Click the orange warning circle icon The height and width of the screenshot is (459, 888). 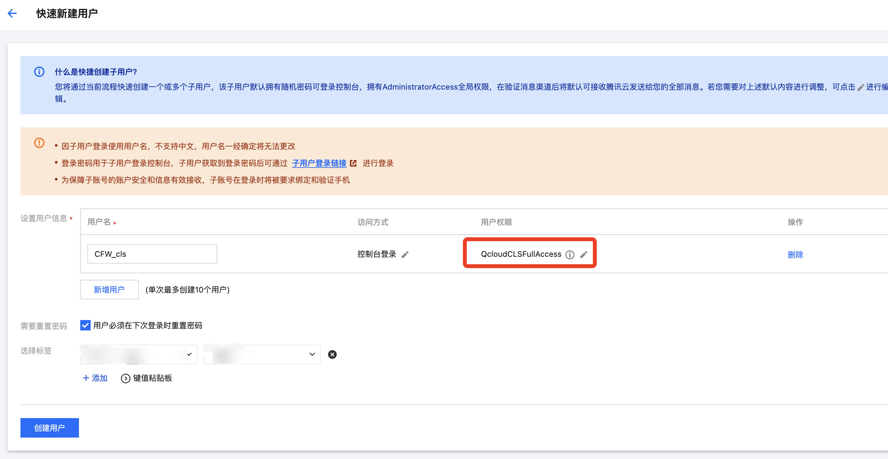[39, 143]
